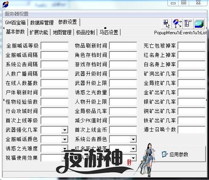Focus the 物品刷新时间 text box
This screenshot has width=209, height=180.
click(x=123, y=46)
